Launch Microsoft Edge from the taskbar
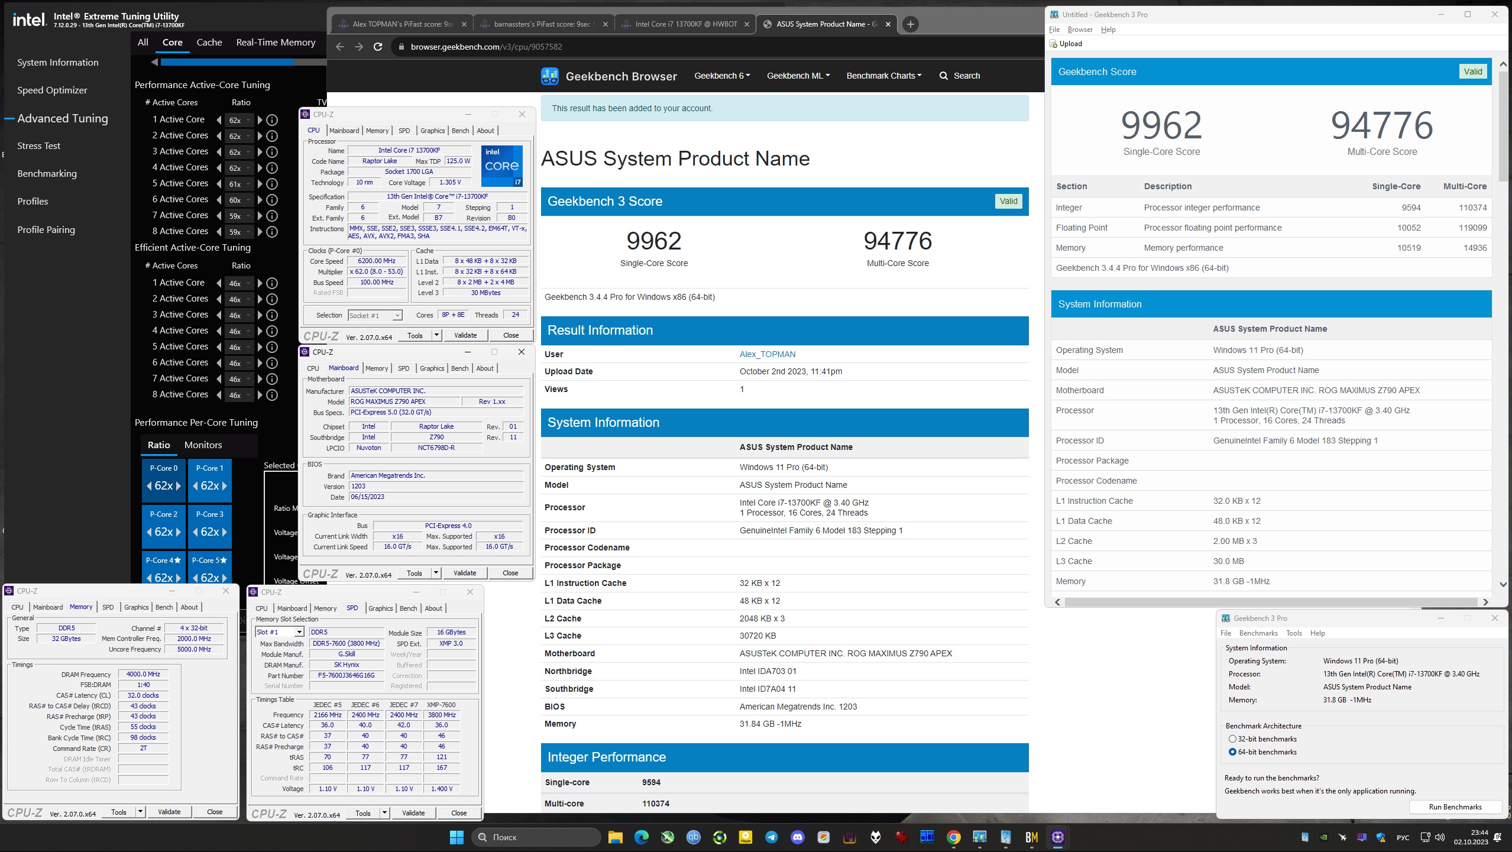The width and height of the screenshot is (1512, 852). [642, 837]
